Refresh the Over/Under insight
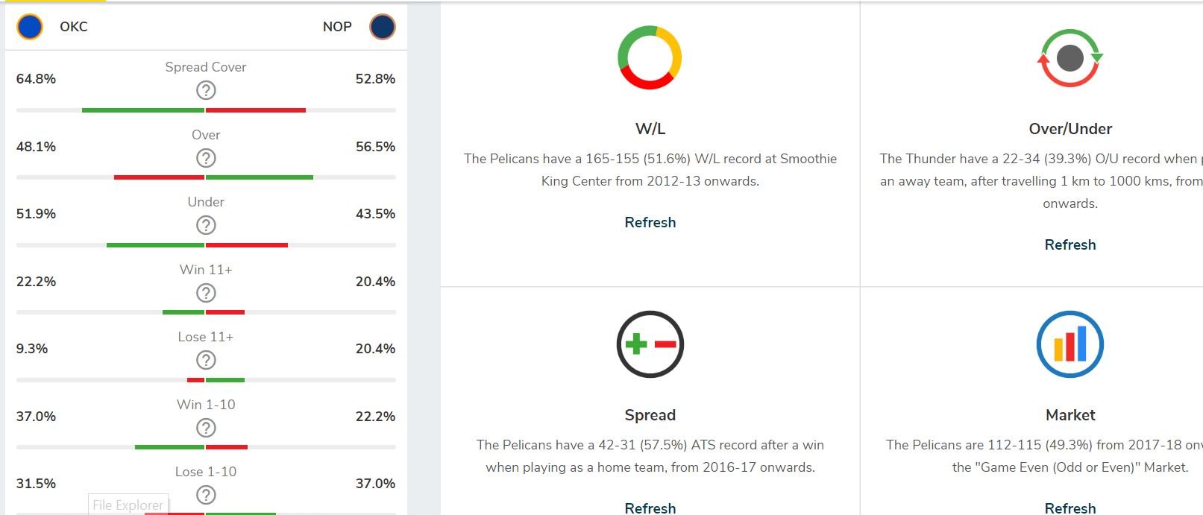The height and width of the screenshot is (515, 1203). 1070,244
